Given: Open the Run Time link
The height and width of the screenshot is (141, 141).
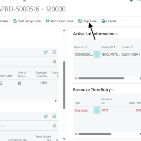Looking at the screenshot, I should 81,110.
